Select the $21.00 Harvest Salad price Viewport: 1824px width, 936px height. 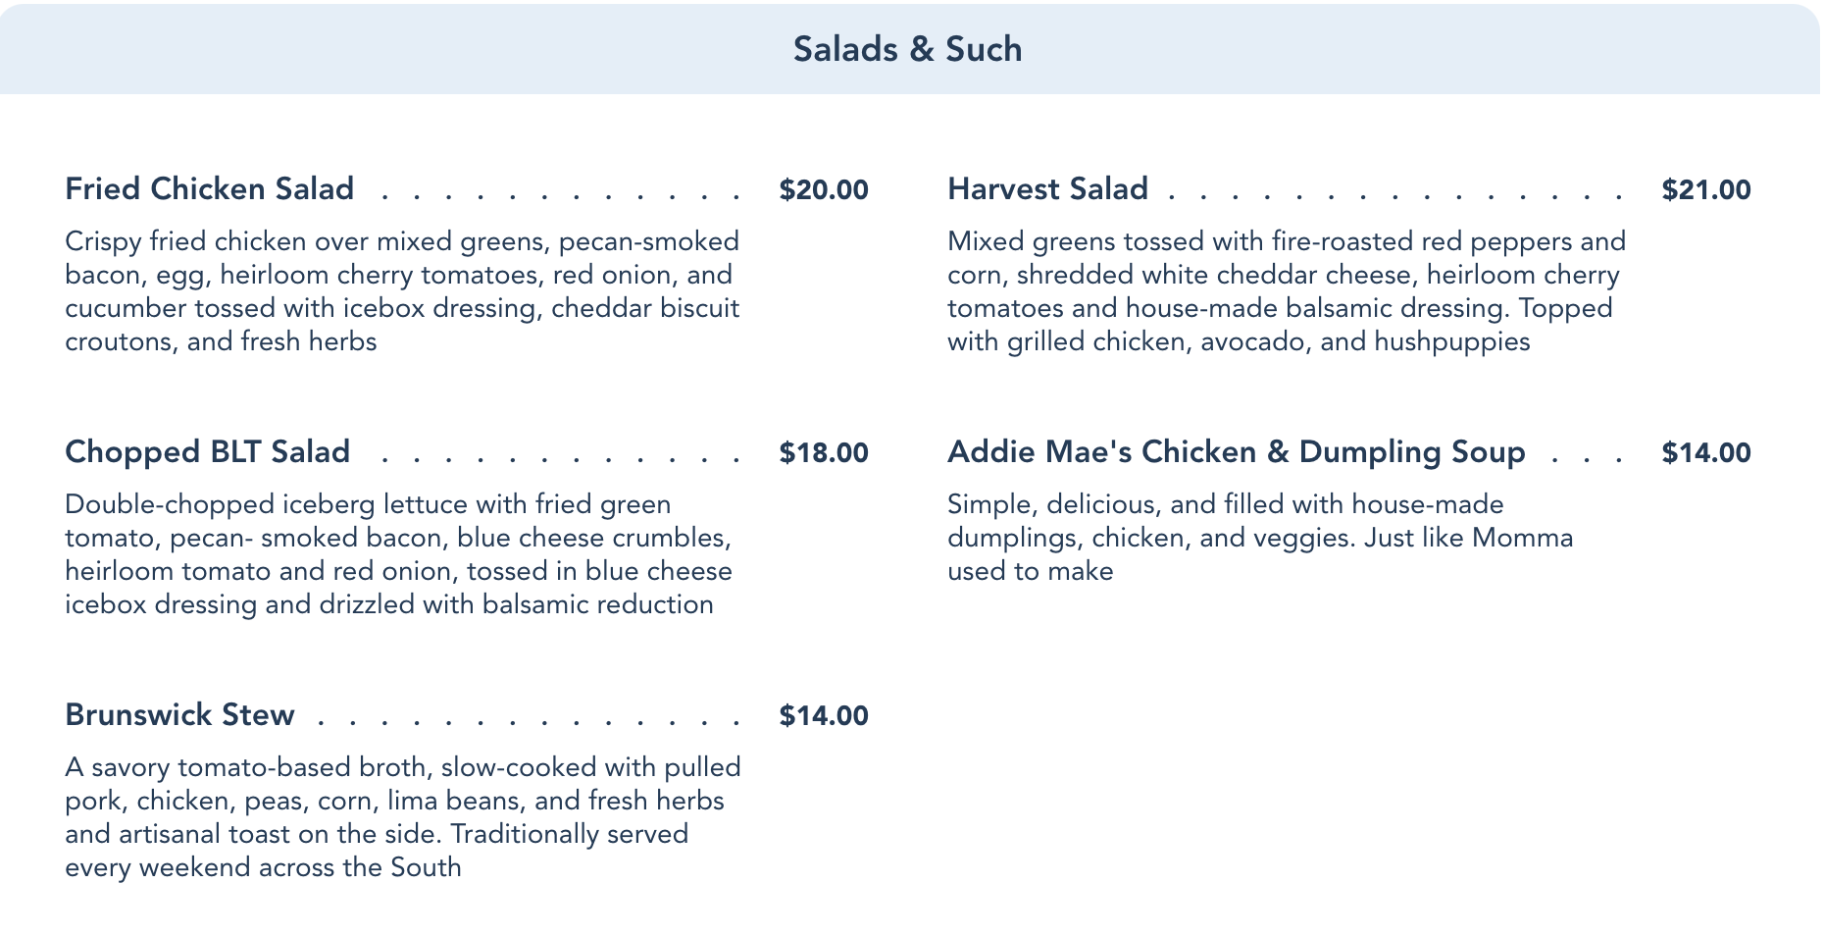(x=1706, y=189)
